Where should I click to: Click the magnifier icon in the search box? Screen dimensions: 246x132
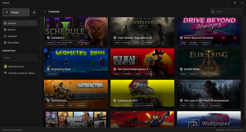213,12
